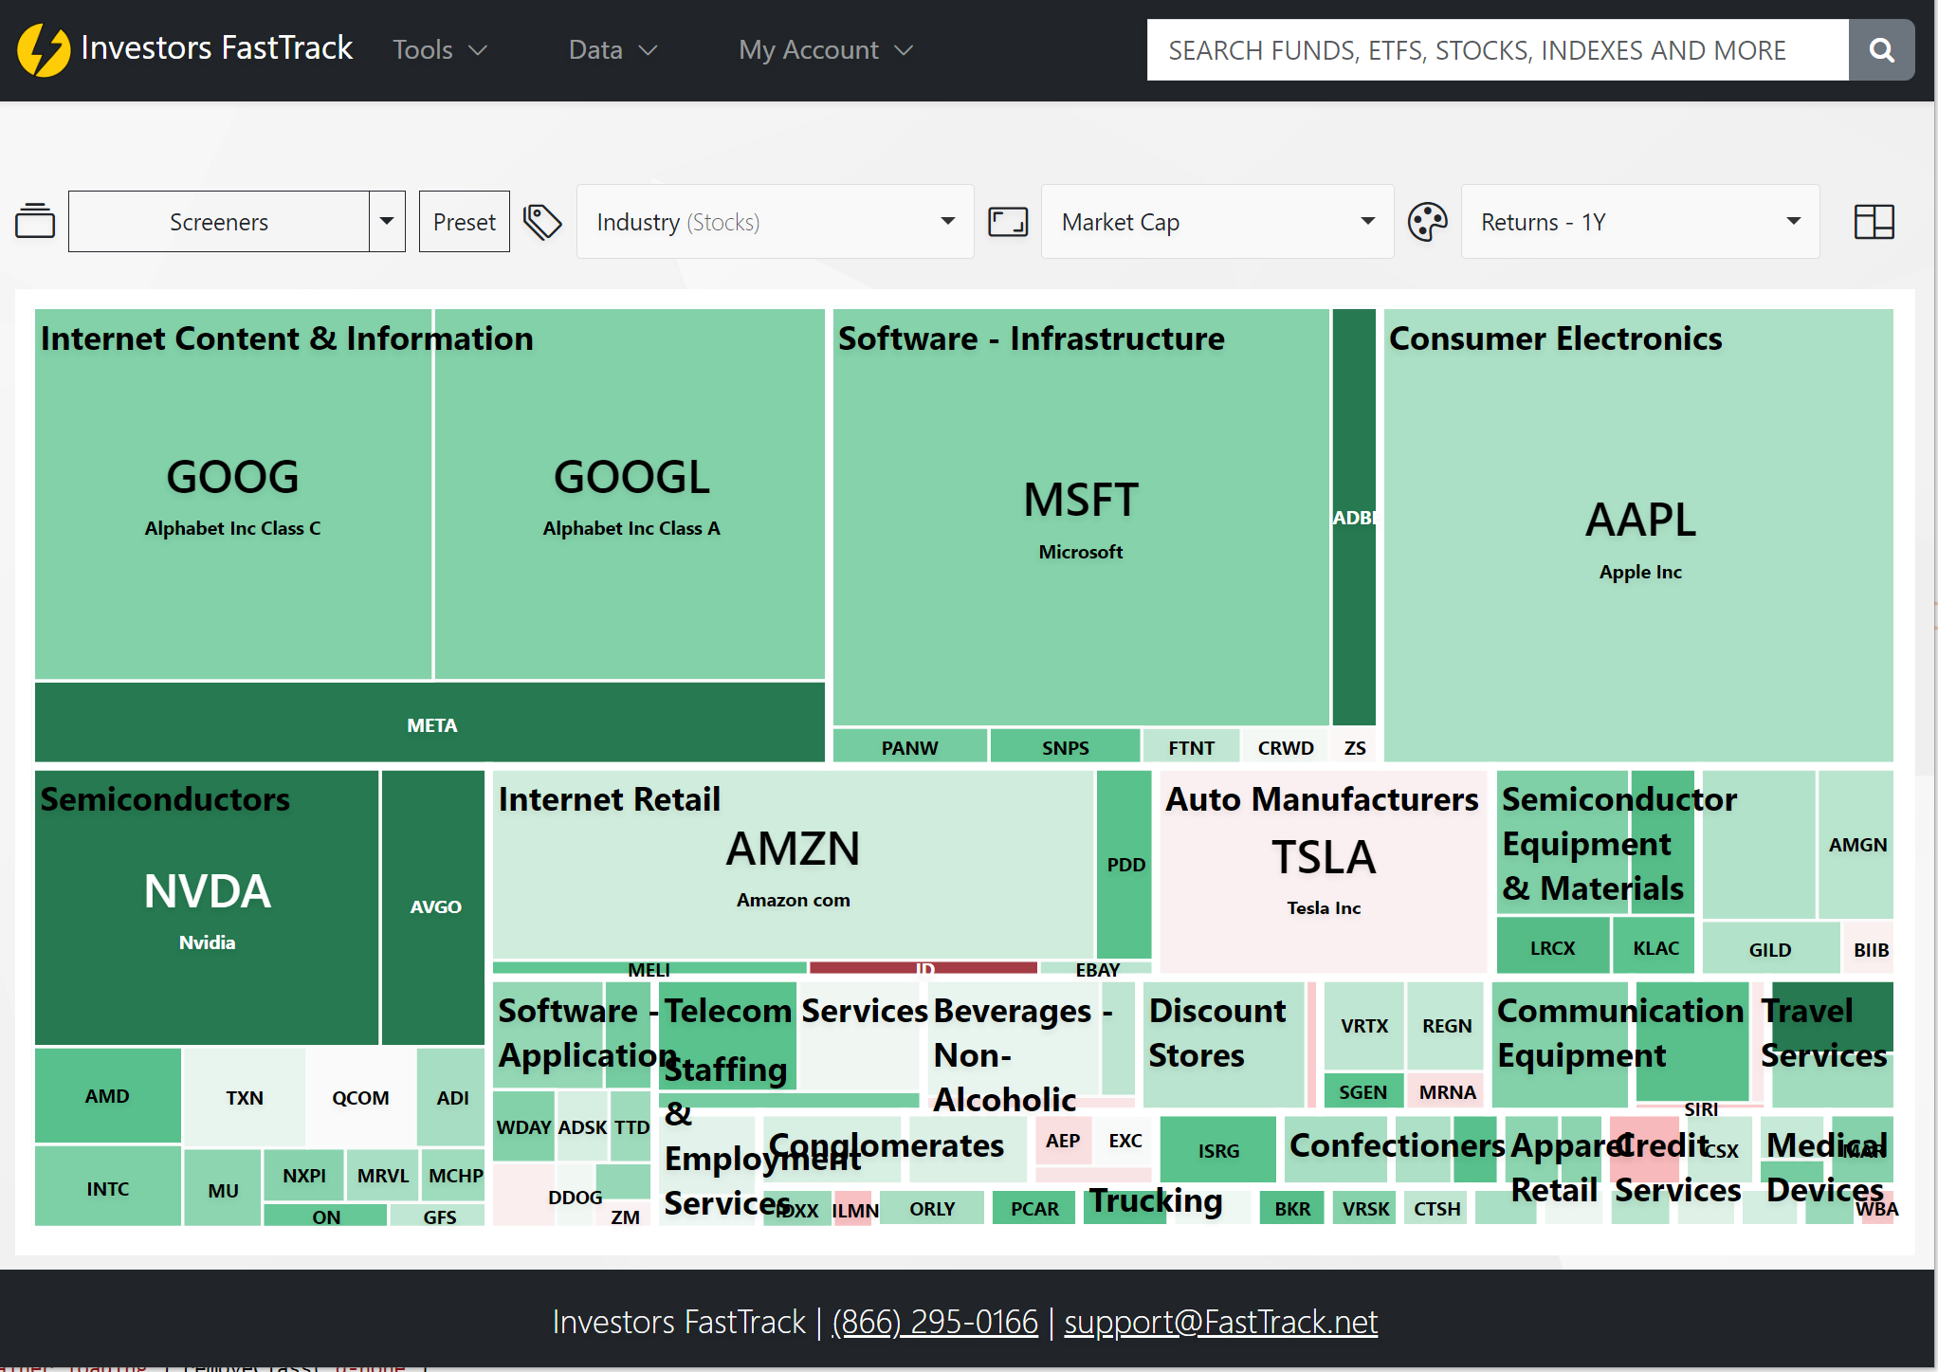The image size is (1938, 1372).
Task: Click the tag grouping icon
Action: coord(542,222)
